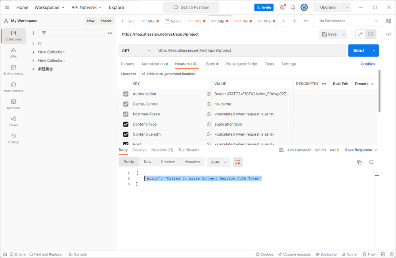This screenshot has width=396, height=258.
Task: Open headers column options three-dot icon
Action: pyautogui.click(x=324, y=84)
